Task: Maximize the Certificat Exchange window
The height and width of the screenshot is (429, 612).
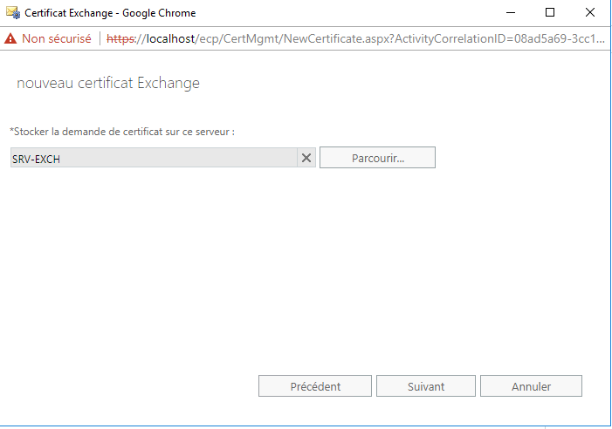Action: click(549, 13)
